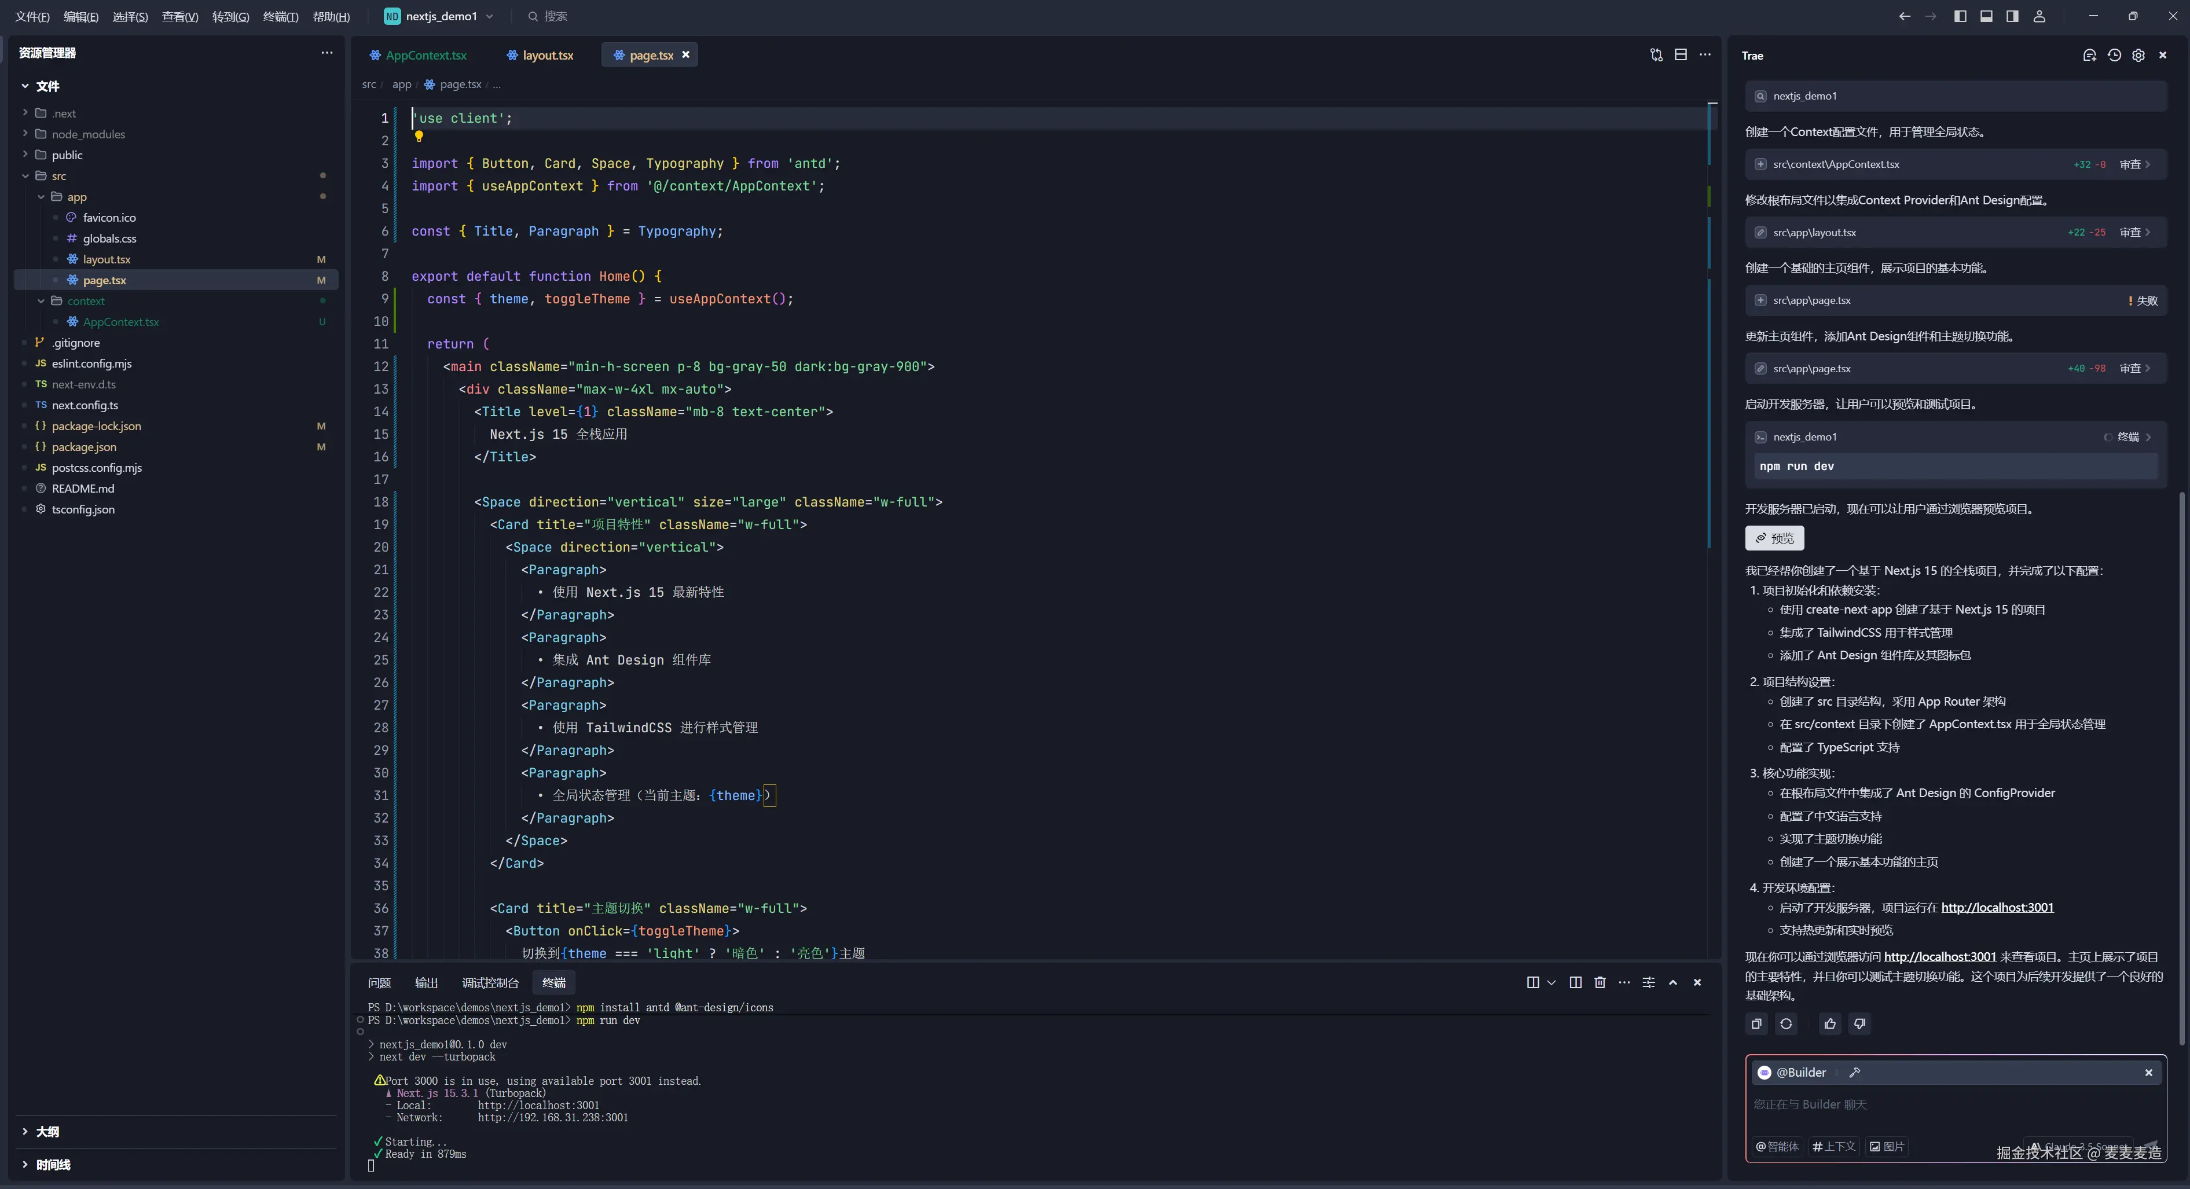Delete terminal with trash icon
The width and height of the screenshot is (2190, 1189).
[x=1600, y=982]
